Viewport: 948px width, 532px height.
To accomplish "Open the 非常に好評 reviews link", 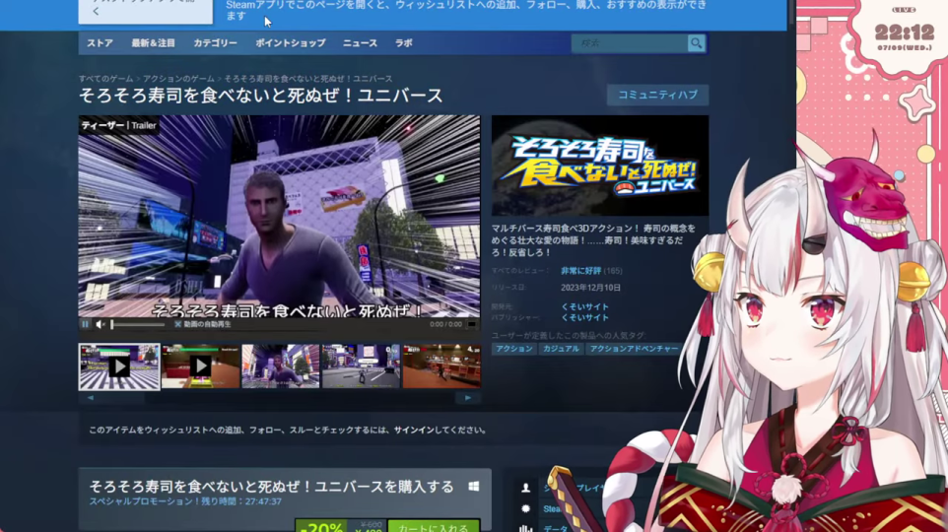I will click(581, 271).
